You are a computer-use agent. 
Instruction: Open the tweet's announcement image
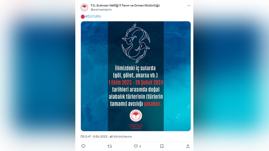click(136, 76)
